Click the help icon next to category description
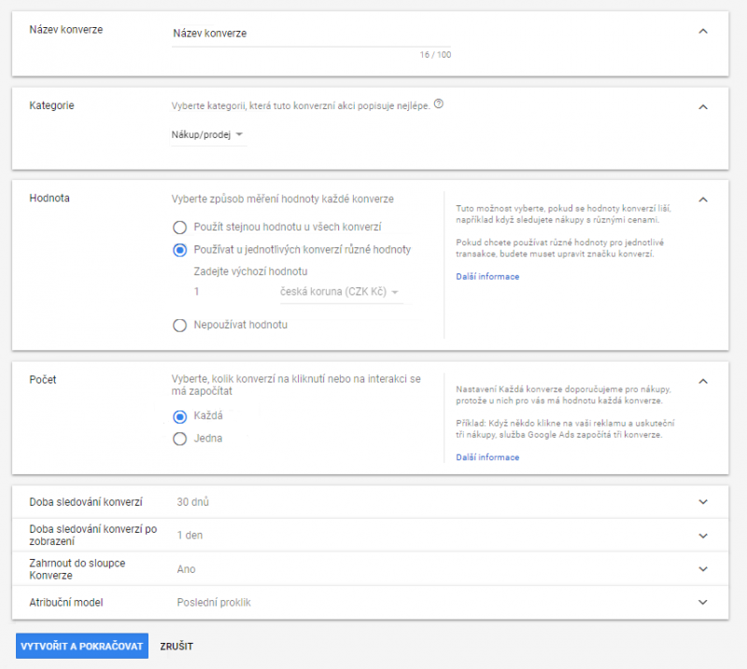This screenshot has width=747, height=669. click(x=439, y=105)
